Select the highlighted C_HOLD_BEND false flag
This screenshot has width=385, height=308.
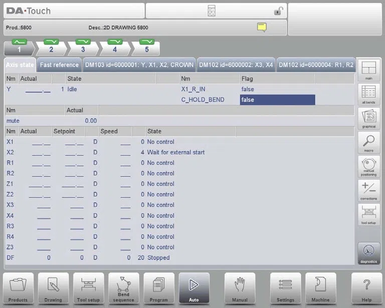(x=277, y=100)
